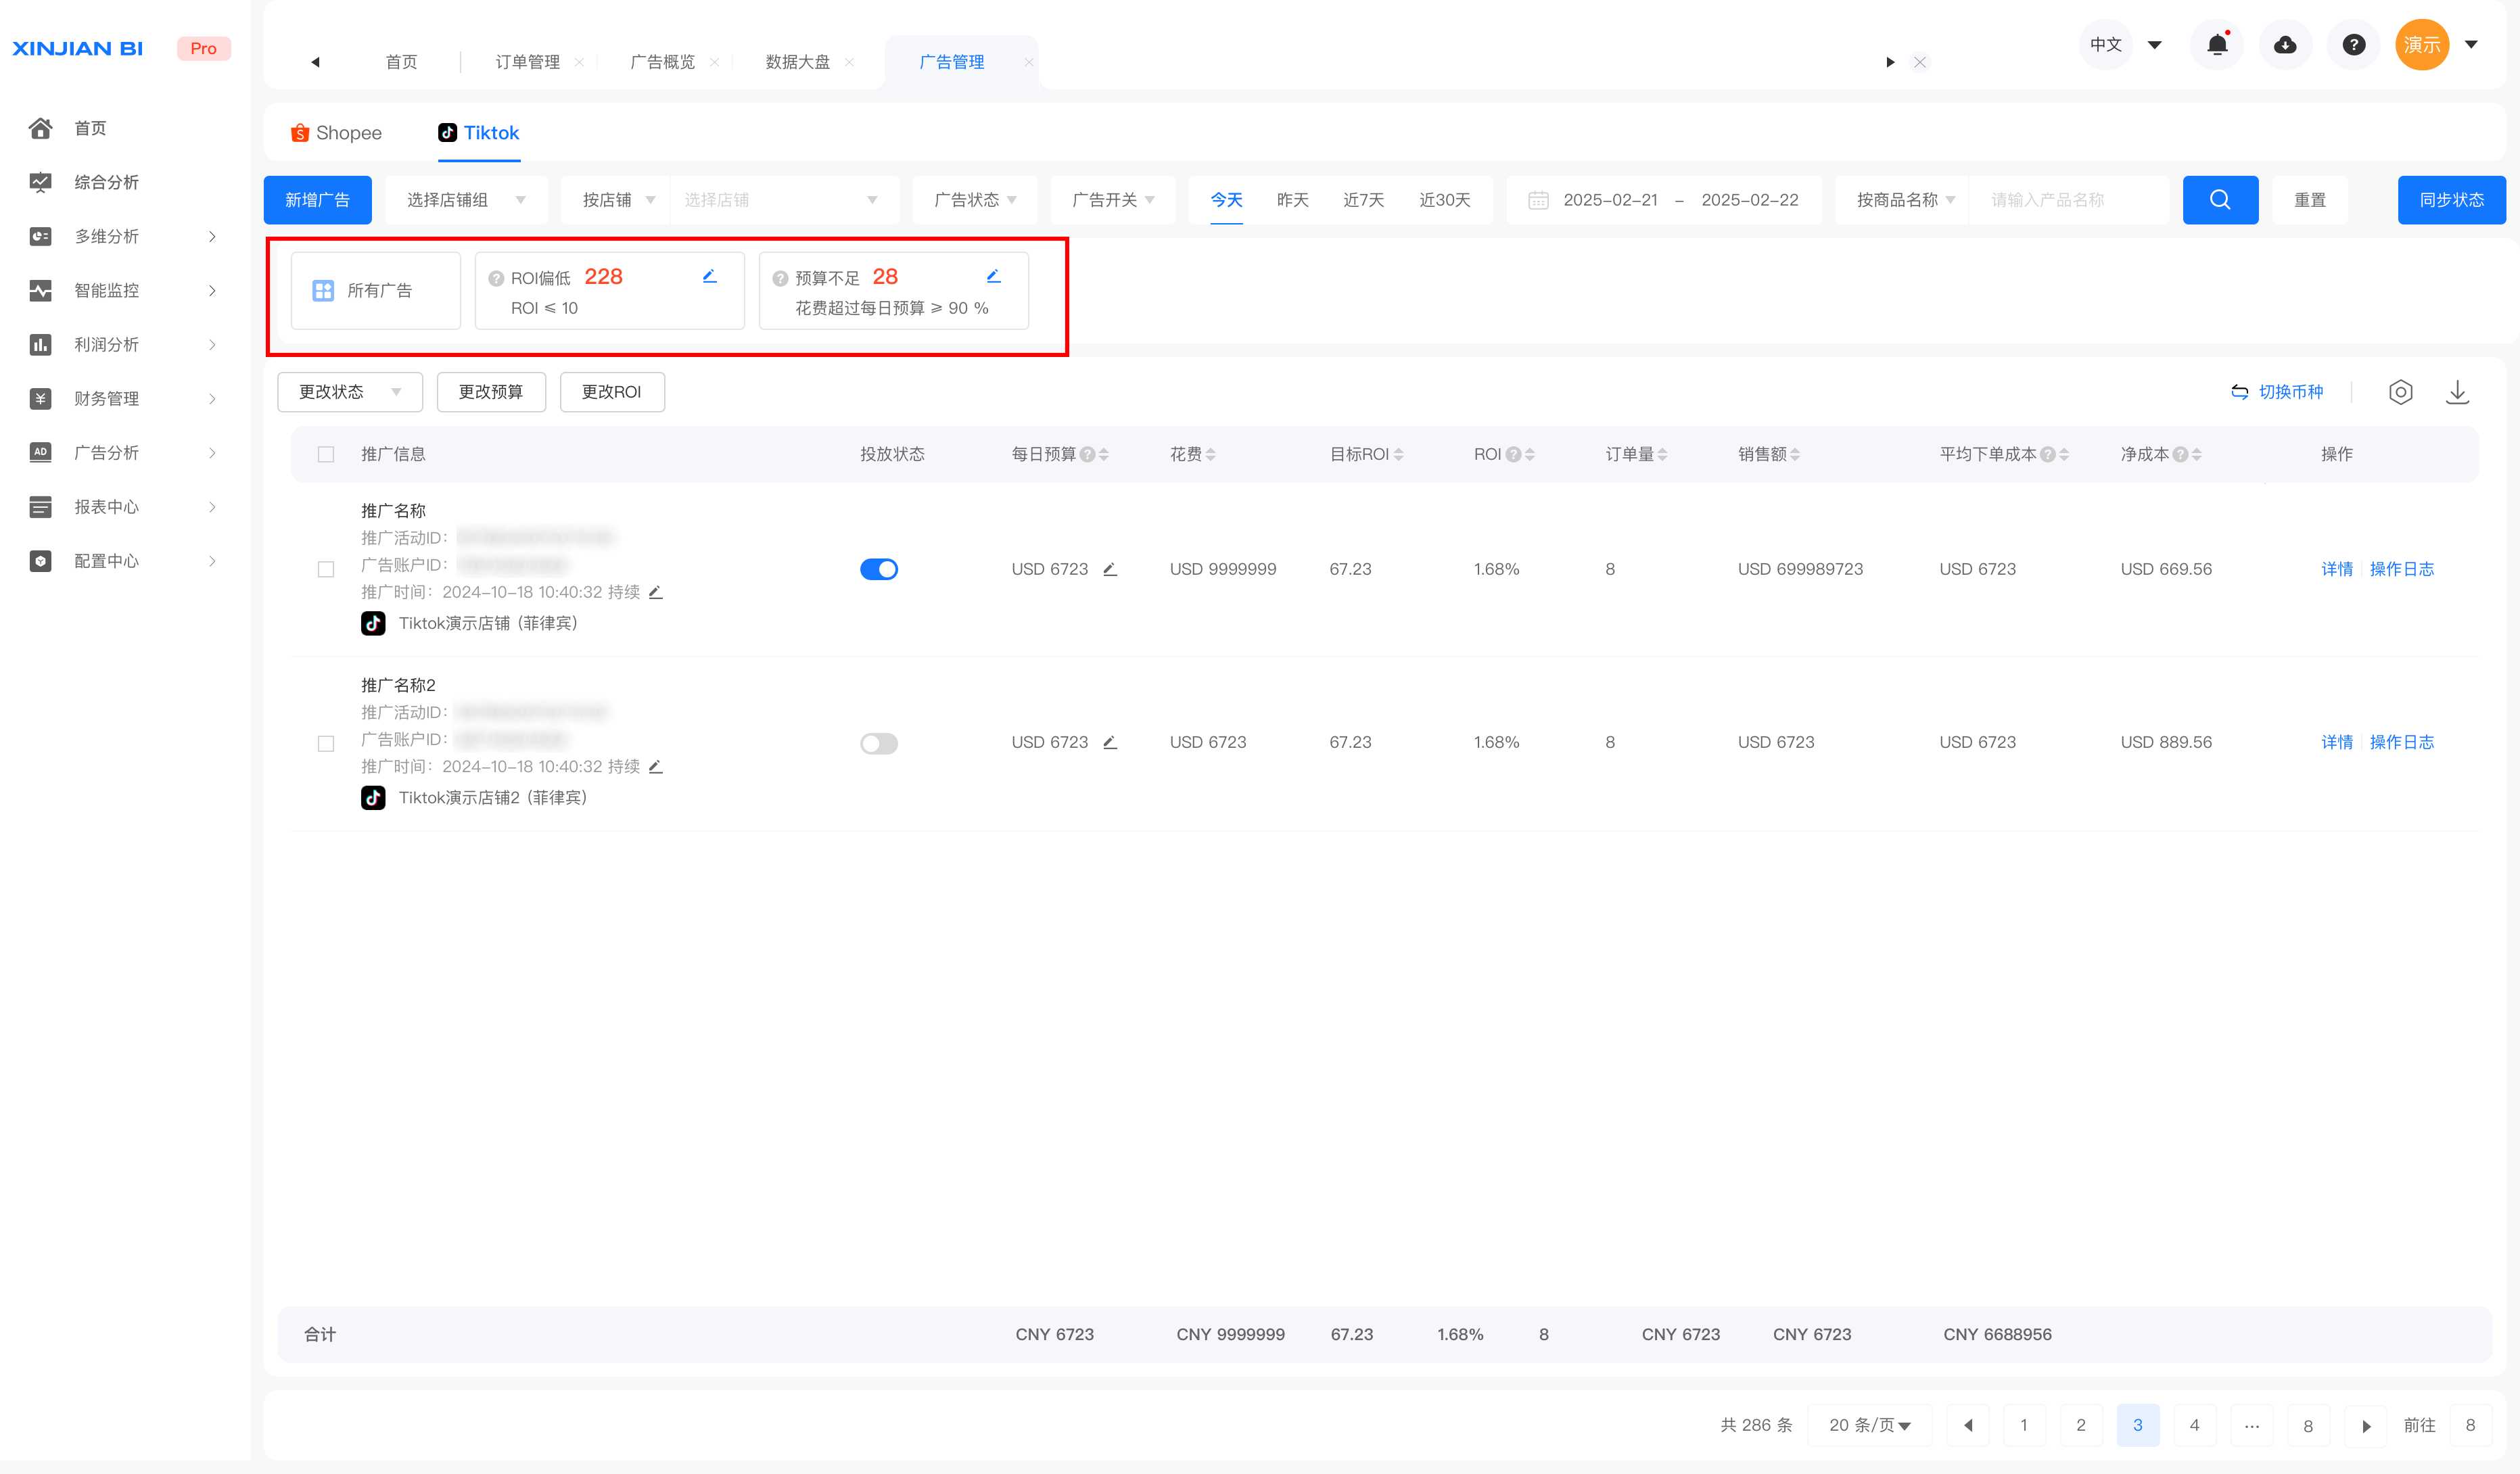Open the 20 条/页 page size dropdown

(1869, 1425)
